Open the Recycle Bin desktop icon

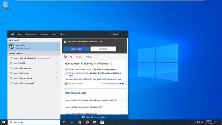[x=6, y=6]
